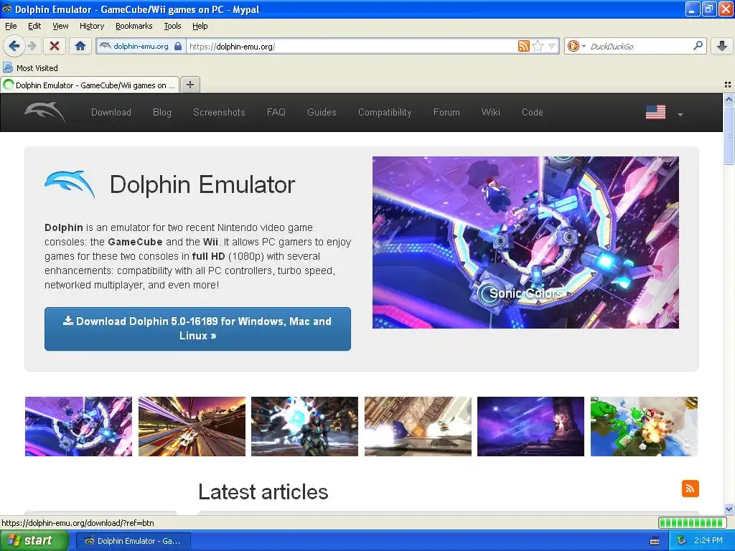The height and width of the screenshot is (551, 735).
Task: Expand the language selection caret
Action: tap(680, 114)
